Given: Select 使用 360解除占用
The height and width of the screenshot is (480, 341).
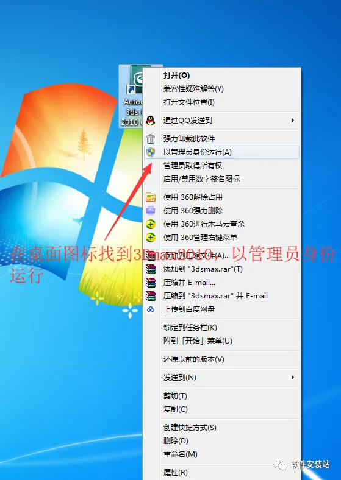Looking at the screenshot, I should (x=221, y=197).
